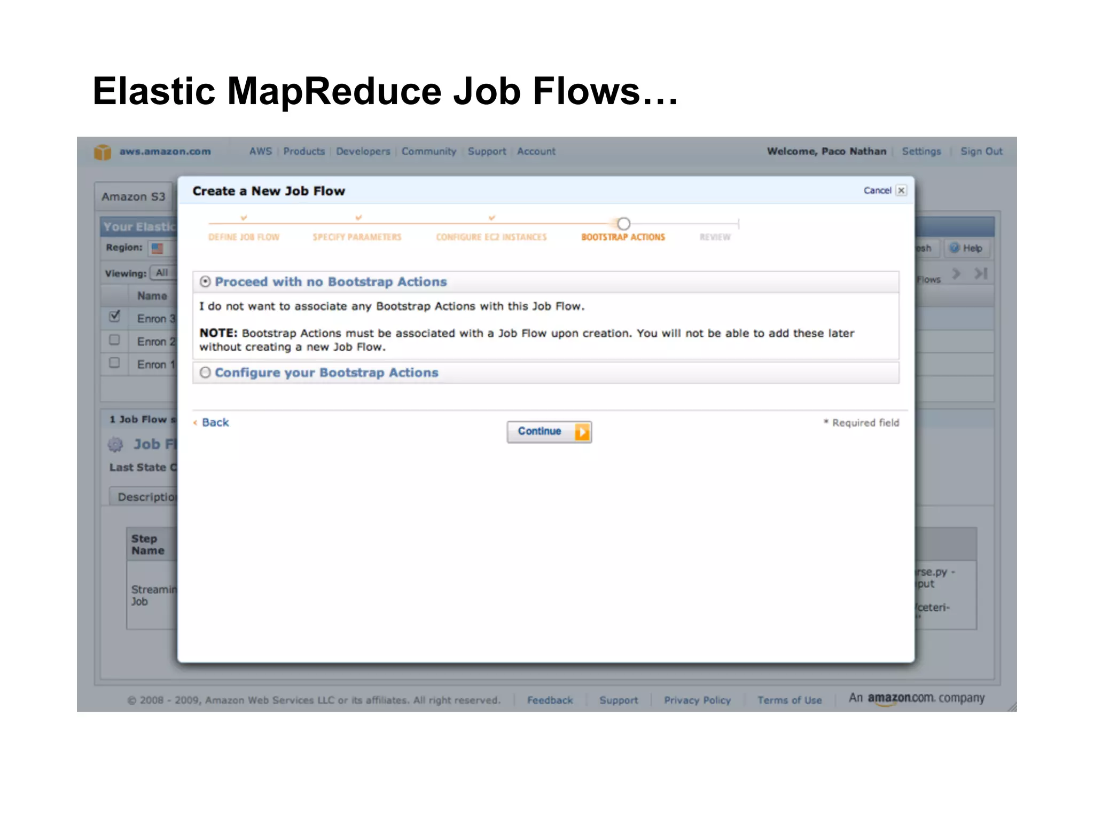Screen dimensions: 1094x820
Task: Click Sign Out link
Action: click(x=981, y=152)
